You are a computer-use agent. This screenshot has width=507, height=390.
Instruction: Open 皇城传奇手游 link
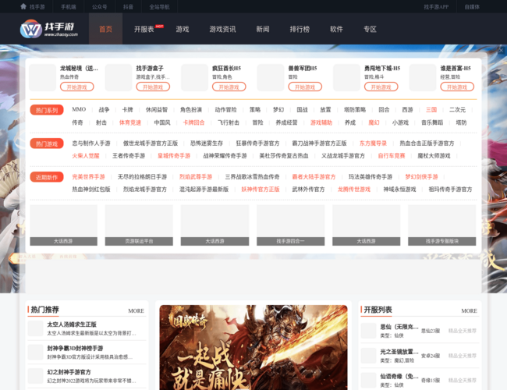pos(174,156)
